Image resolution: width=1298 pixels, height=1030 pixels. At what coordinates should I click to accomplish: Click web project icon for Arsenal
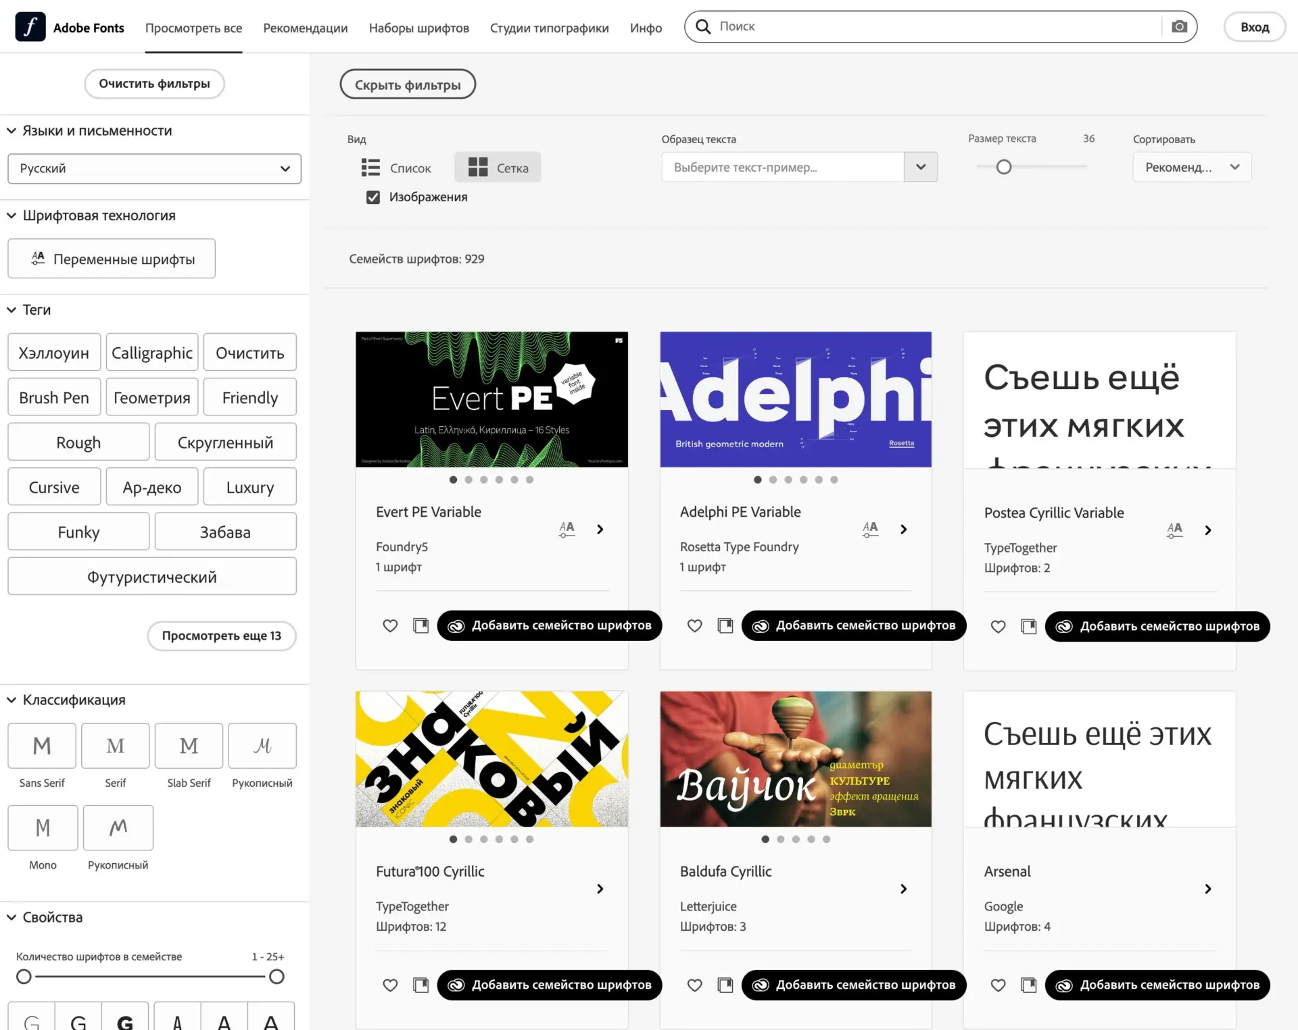pos(1028,985)
